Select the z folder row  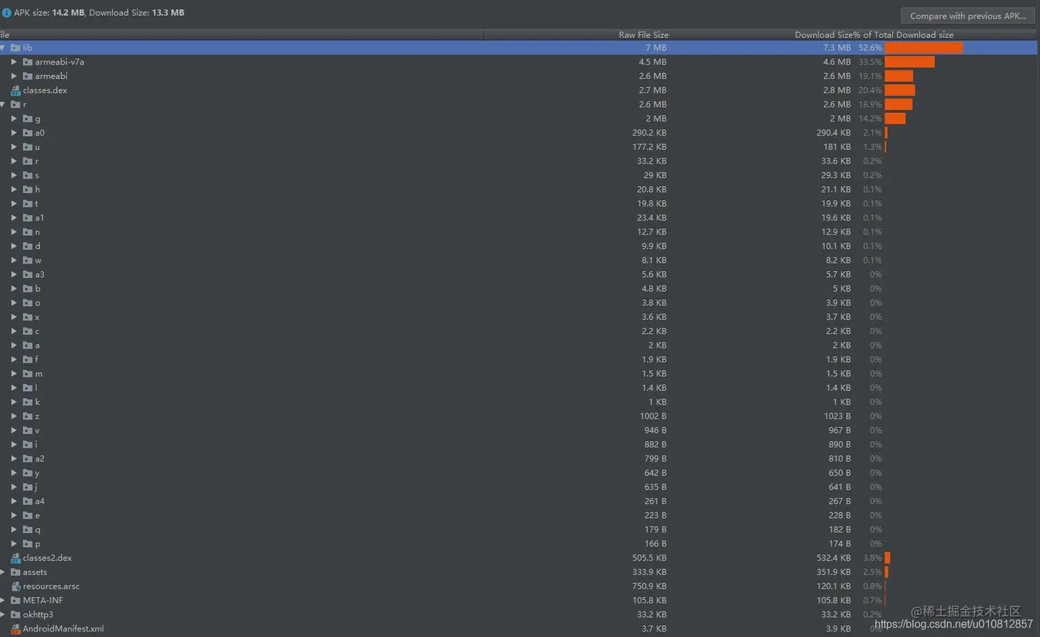[x=520, y=416]
